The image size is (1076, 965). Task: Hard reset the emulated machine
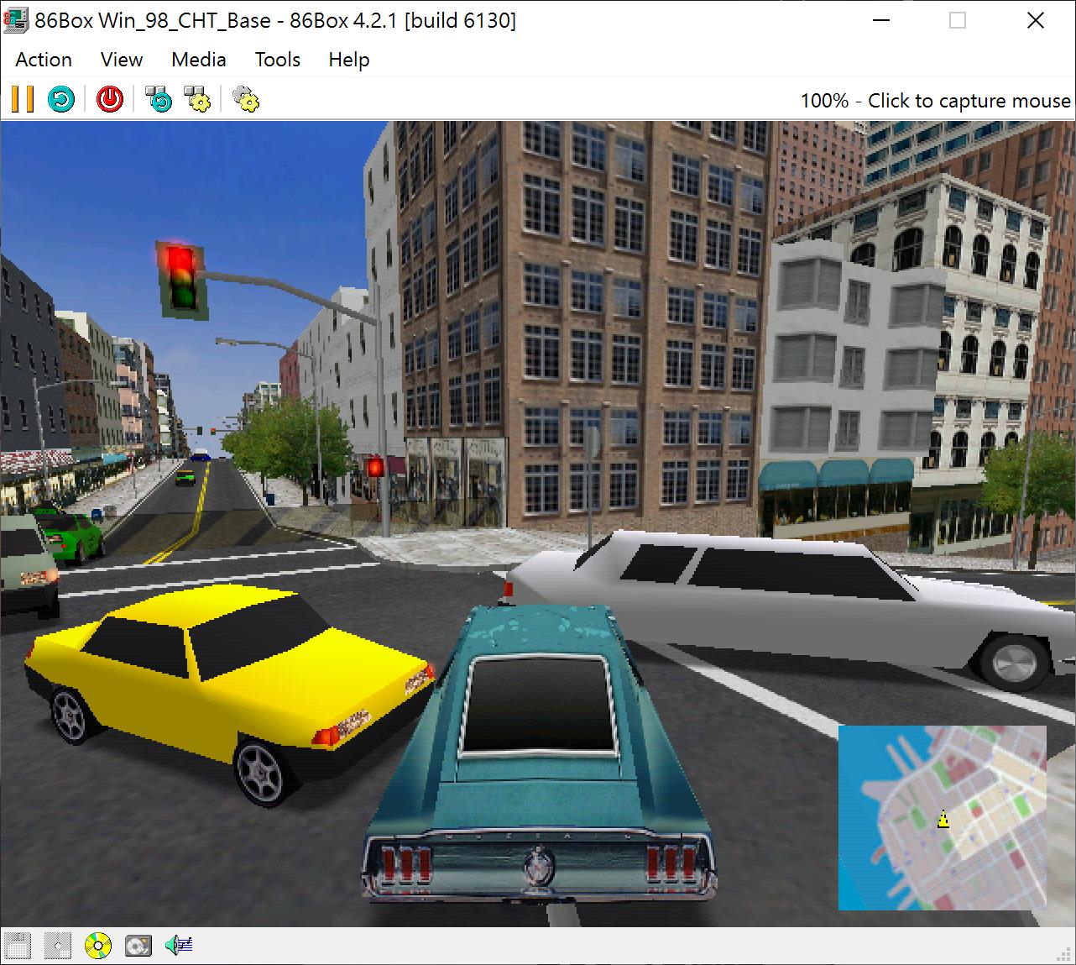[61, 99]
